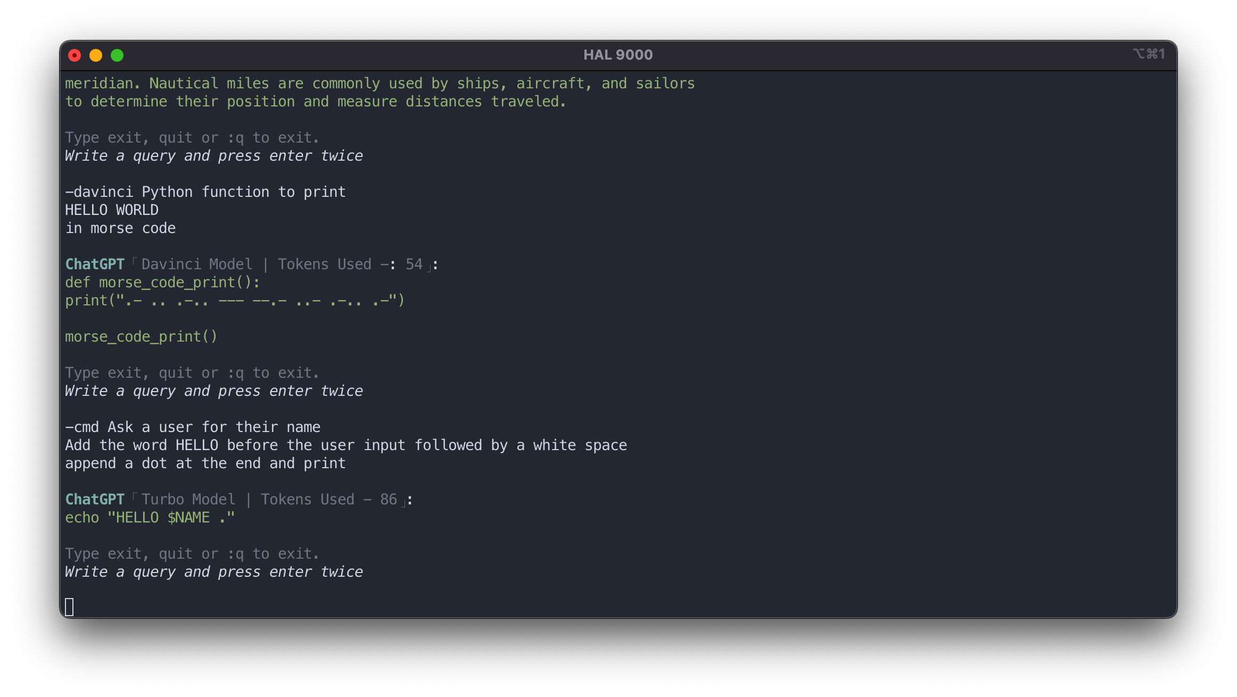This screenshot has width=1237, height=697.
Task: Click the "-davinci Python function to print" line
Action: 205,192
